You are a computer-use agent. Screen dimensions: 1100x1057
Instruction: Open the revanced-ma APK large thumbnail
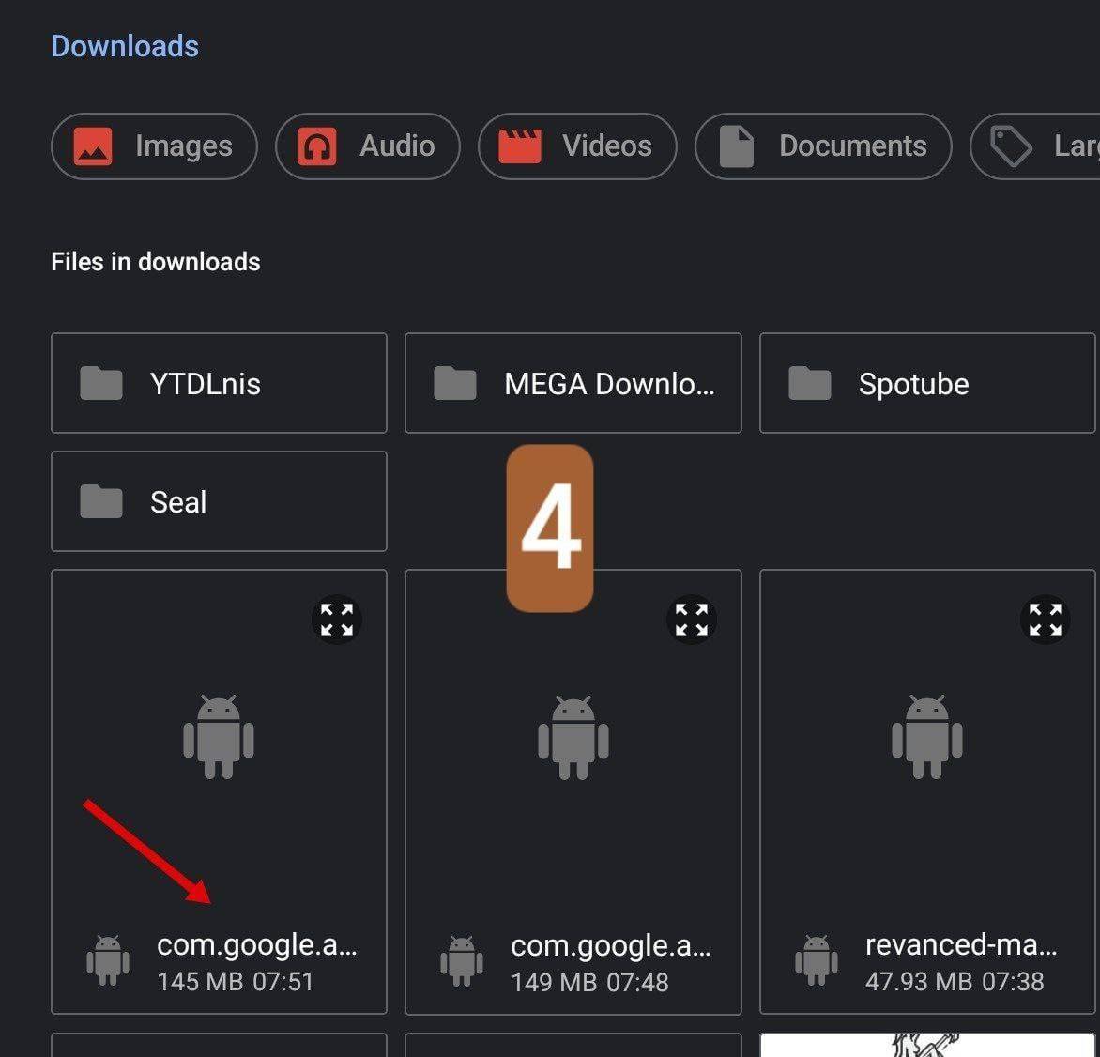tap(927, 737)
